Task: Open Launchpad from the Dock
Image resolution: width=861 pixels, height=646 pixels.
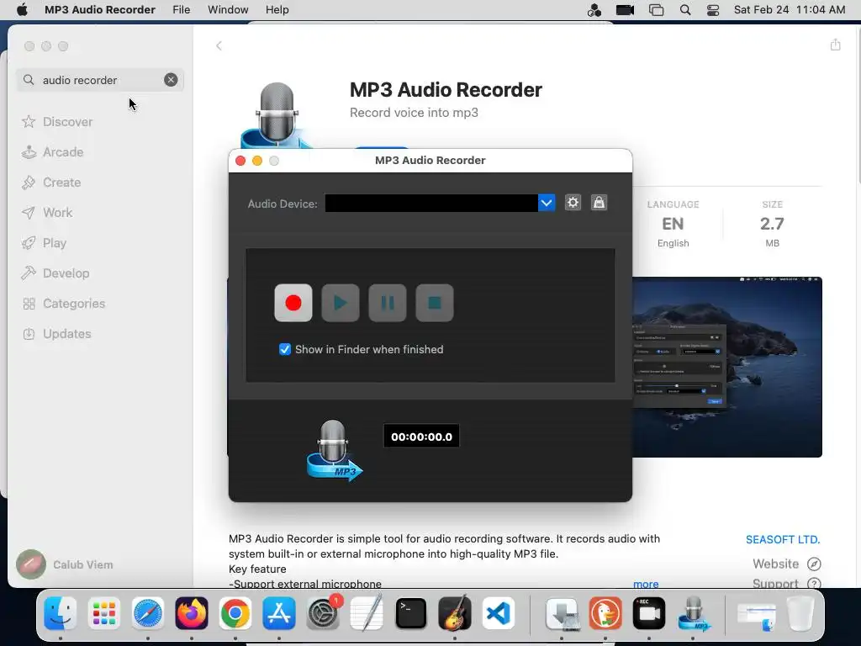Action: click(x=103, y=613)
